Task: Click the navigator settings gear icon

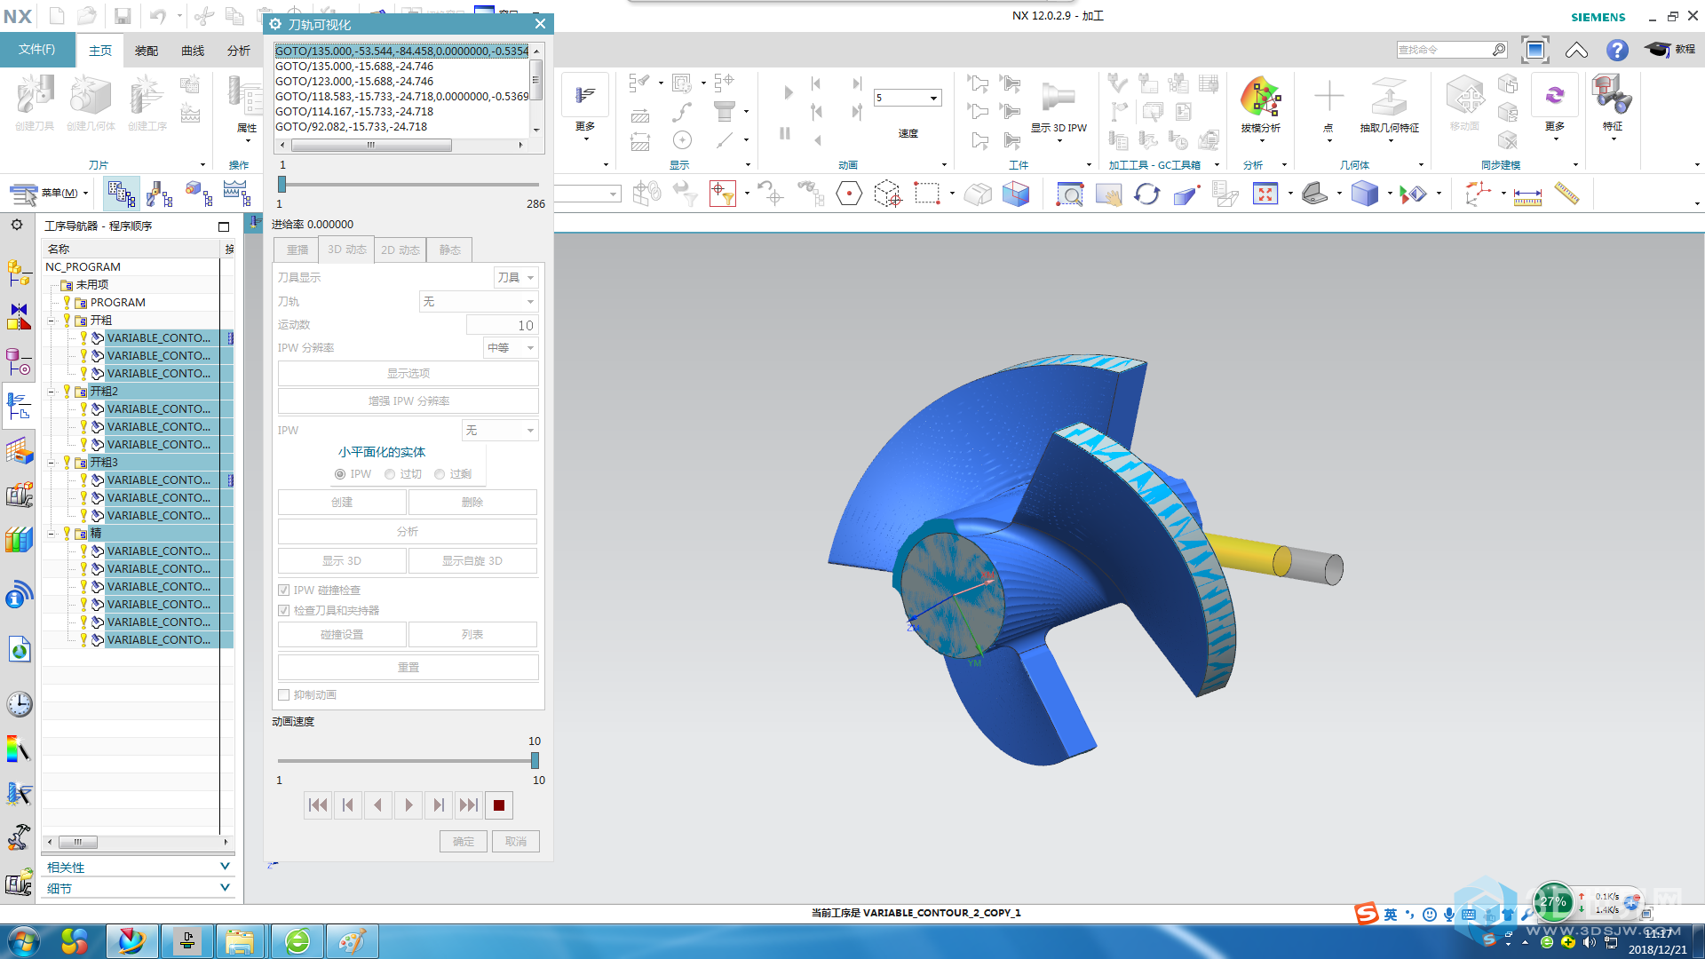Action: pos(17,225)
